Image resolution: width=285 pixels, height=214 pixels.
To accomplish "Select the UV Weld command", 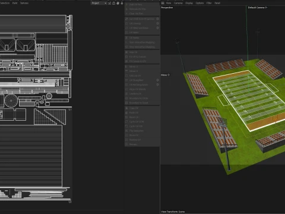I will [142, 33].
